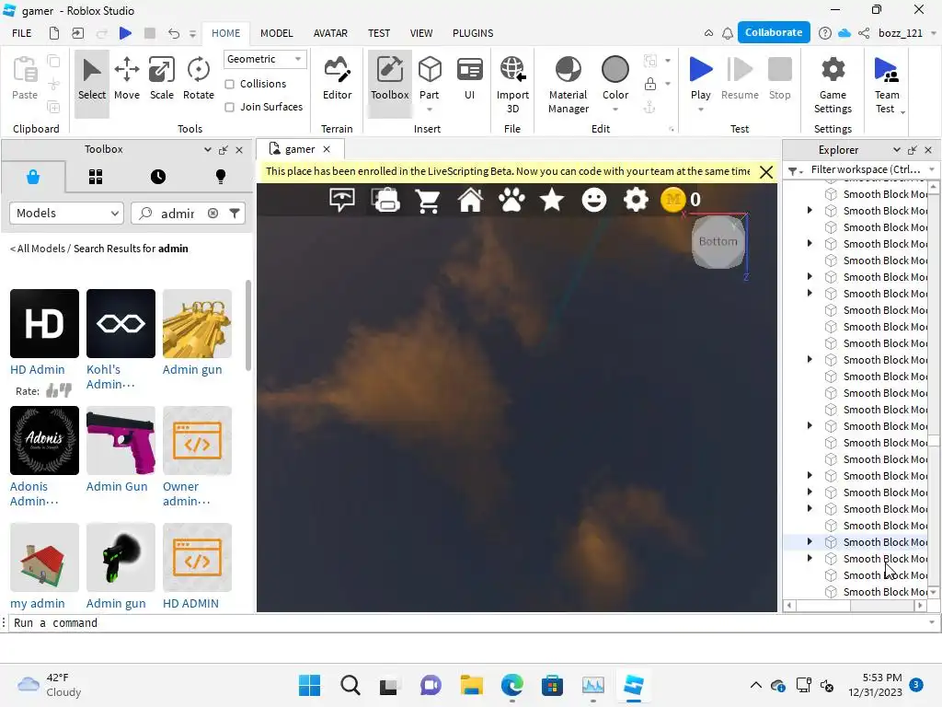This screenshot has width=942, height=707.
Task: Open the Models category dropdown
Action: pos(66,213)
